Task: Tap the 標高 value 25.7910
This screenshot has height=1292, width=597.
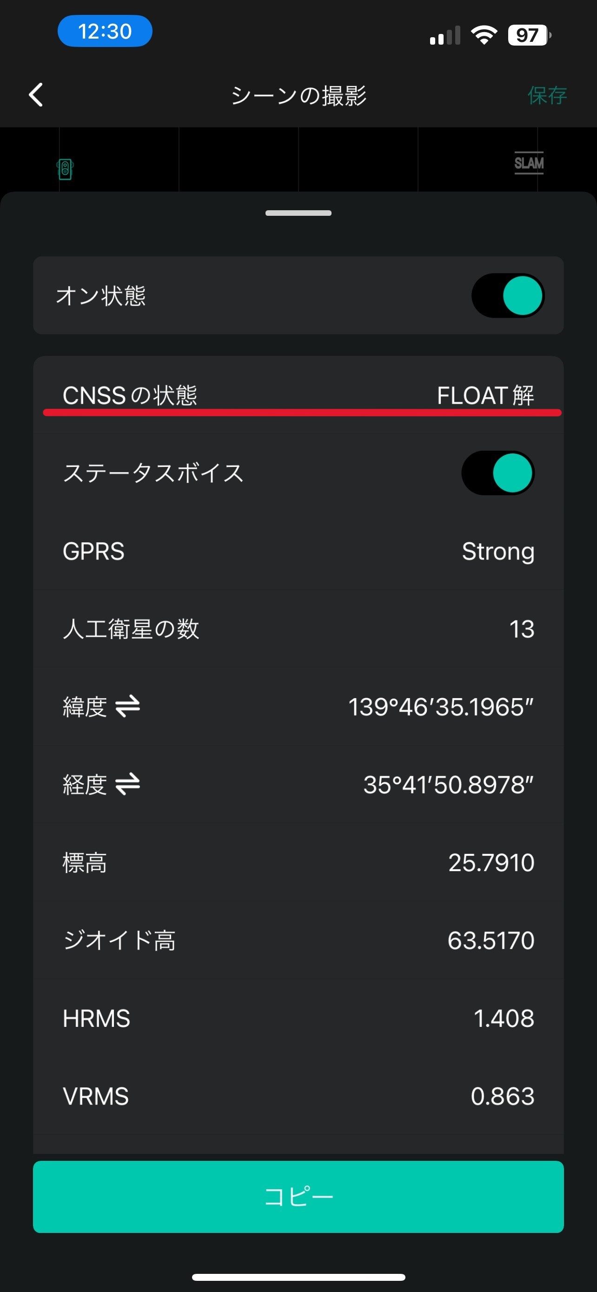Action: click(491, 863)
